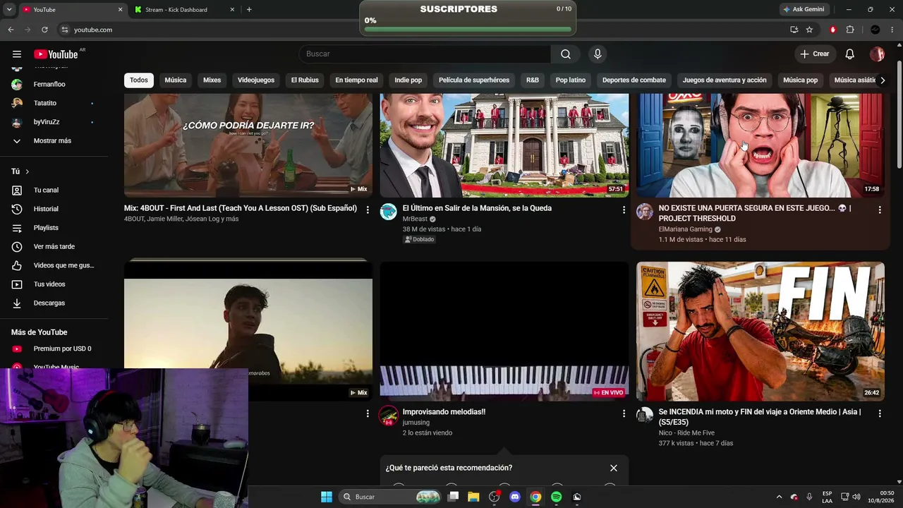Open the Windows Start menu
The image size is (903, 508).
[327, 497]
